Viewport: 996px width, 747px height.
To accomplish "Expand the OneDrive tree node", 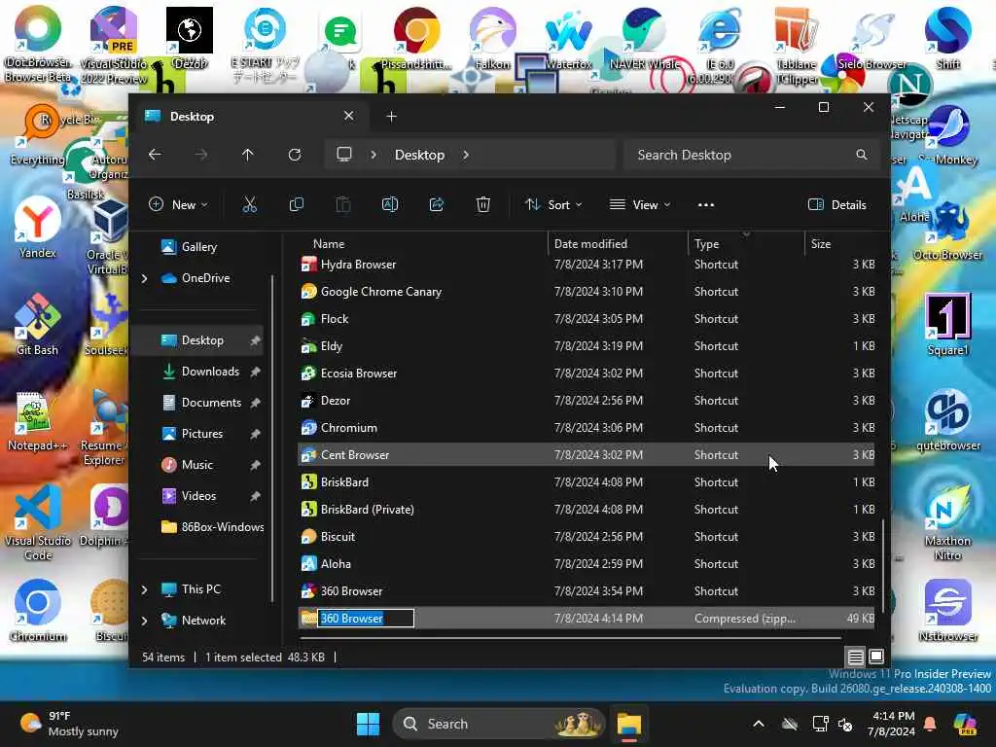I will click(145, 278).
